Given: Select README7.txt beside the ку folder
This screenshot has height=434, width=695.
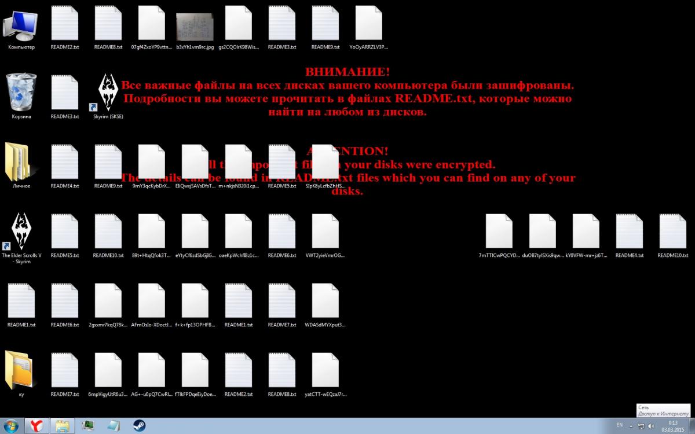Looking at the screenshot, I should 64,374.
